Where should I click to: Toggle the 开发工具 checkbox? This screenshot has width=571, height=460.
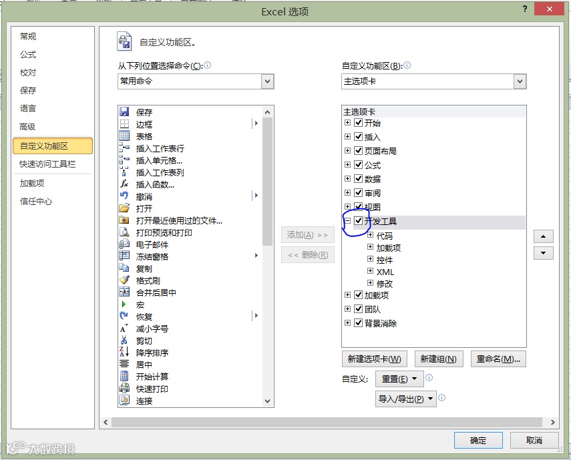(x=359, y=220)
